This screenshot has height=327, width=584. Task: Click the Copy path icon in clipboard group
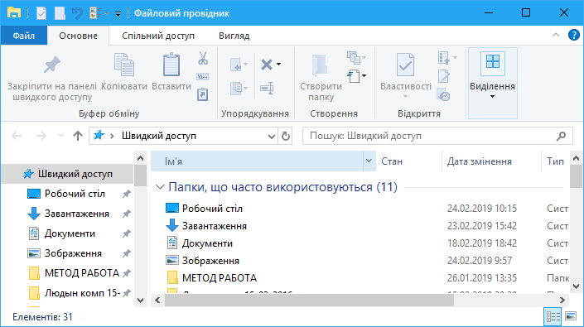(x=203, y=77)
